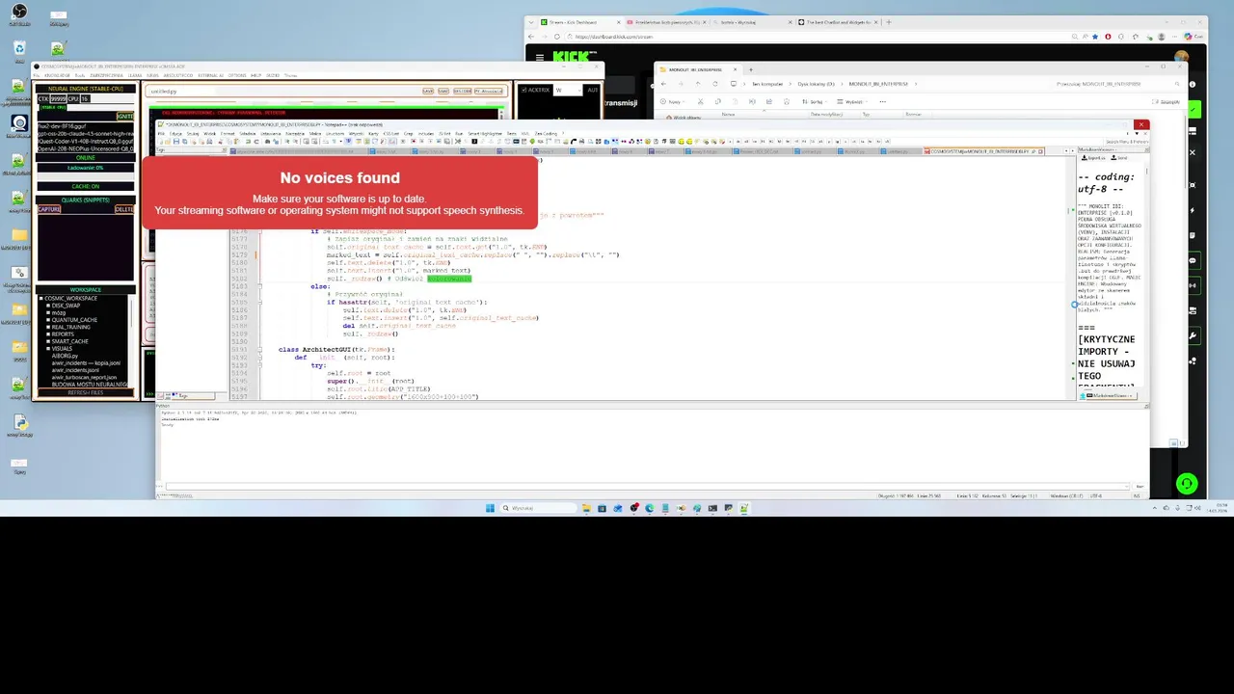This screenshot has height=694, width=1234.
Task: Open Edycja menu in Notepad++
Action: (x=174, y=133)
